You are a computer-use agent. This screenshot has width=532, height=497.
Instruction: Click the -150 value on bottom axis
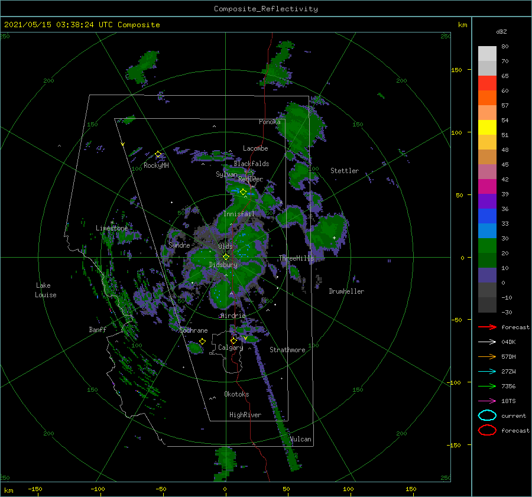point(35,489)
